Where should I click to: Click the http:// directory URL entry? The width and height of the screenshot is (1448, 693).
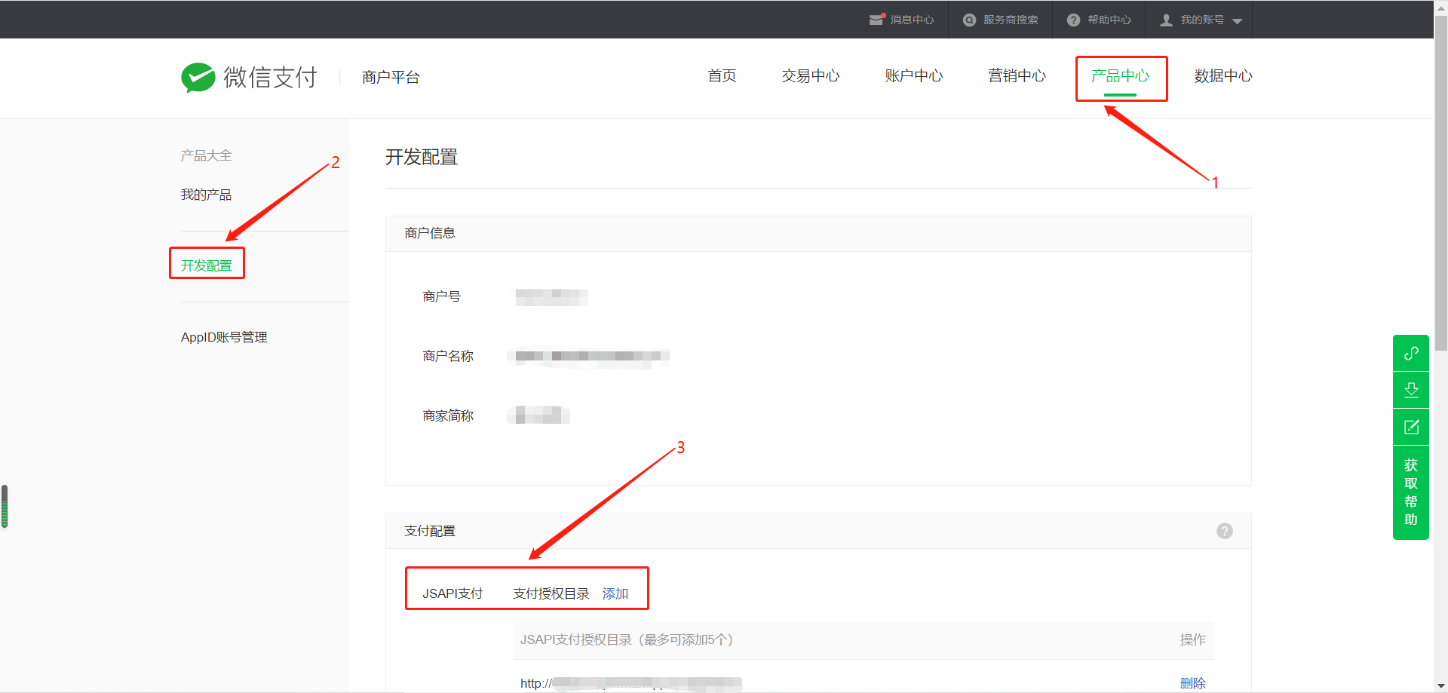[x=630, y=683]
